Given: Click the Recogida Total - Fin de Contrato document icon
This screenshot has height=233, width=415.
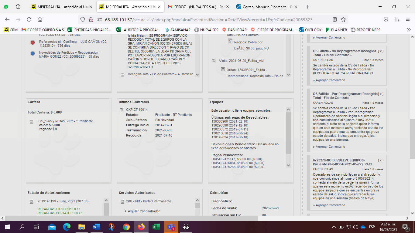Looking at the screenshot, I should [122, 74].
